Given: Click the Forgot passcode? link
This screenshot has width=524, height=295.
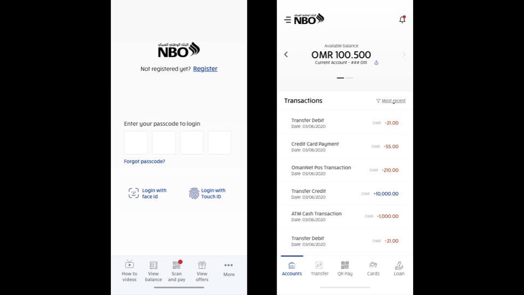Looking at the screenshot, I should (x=144, y=161).
